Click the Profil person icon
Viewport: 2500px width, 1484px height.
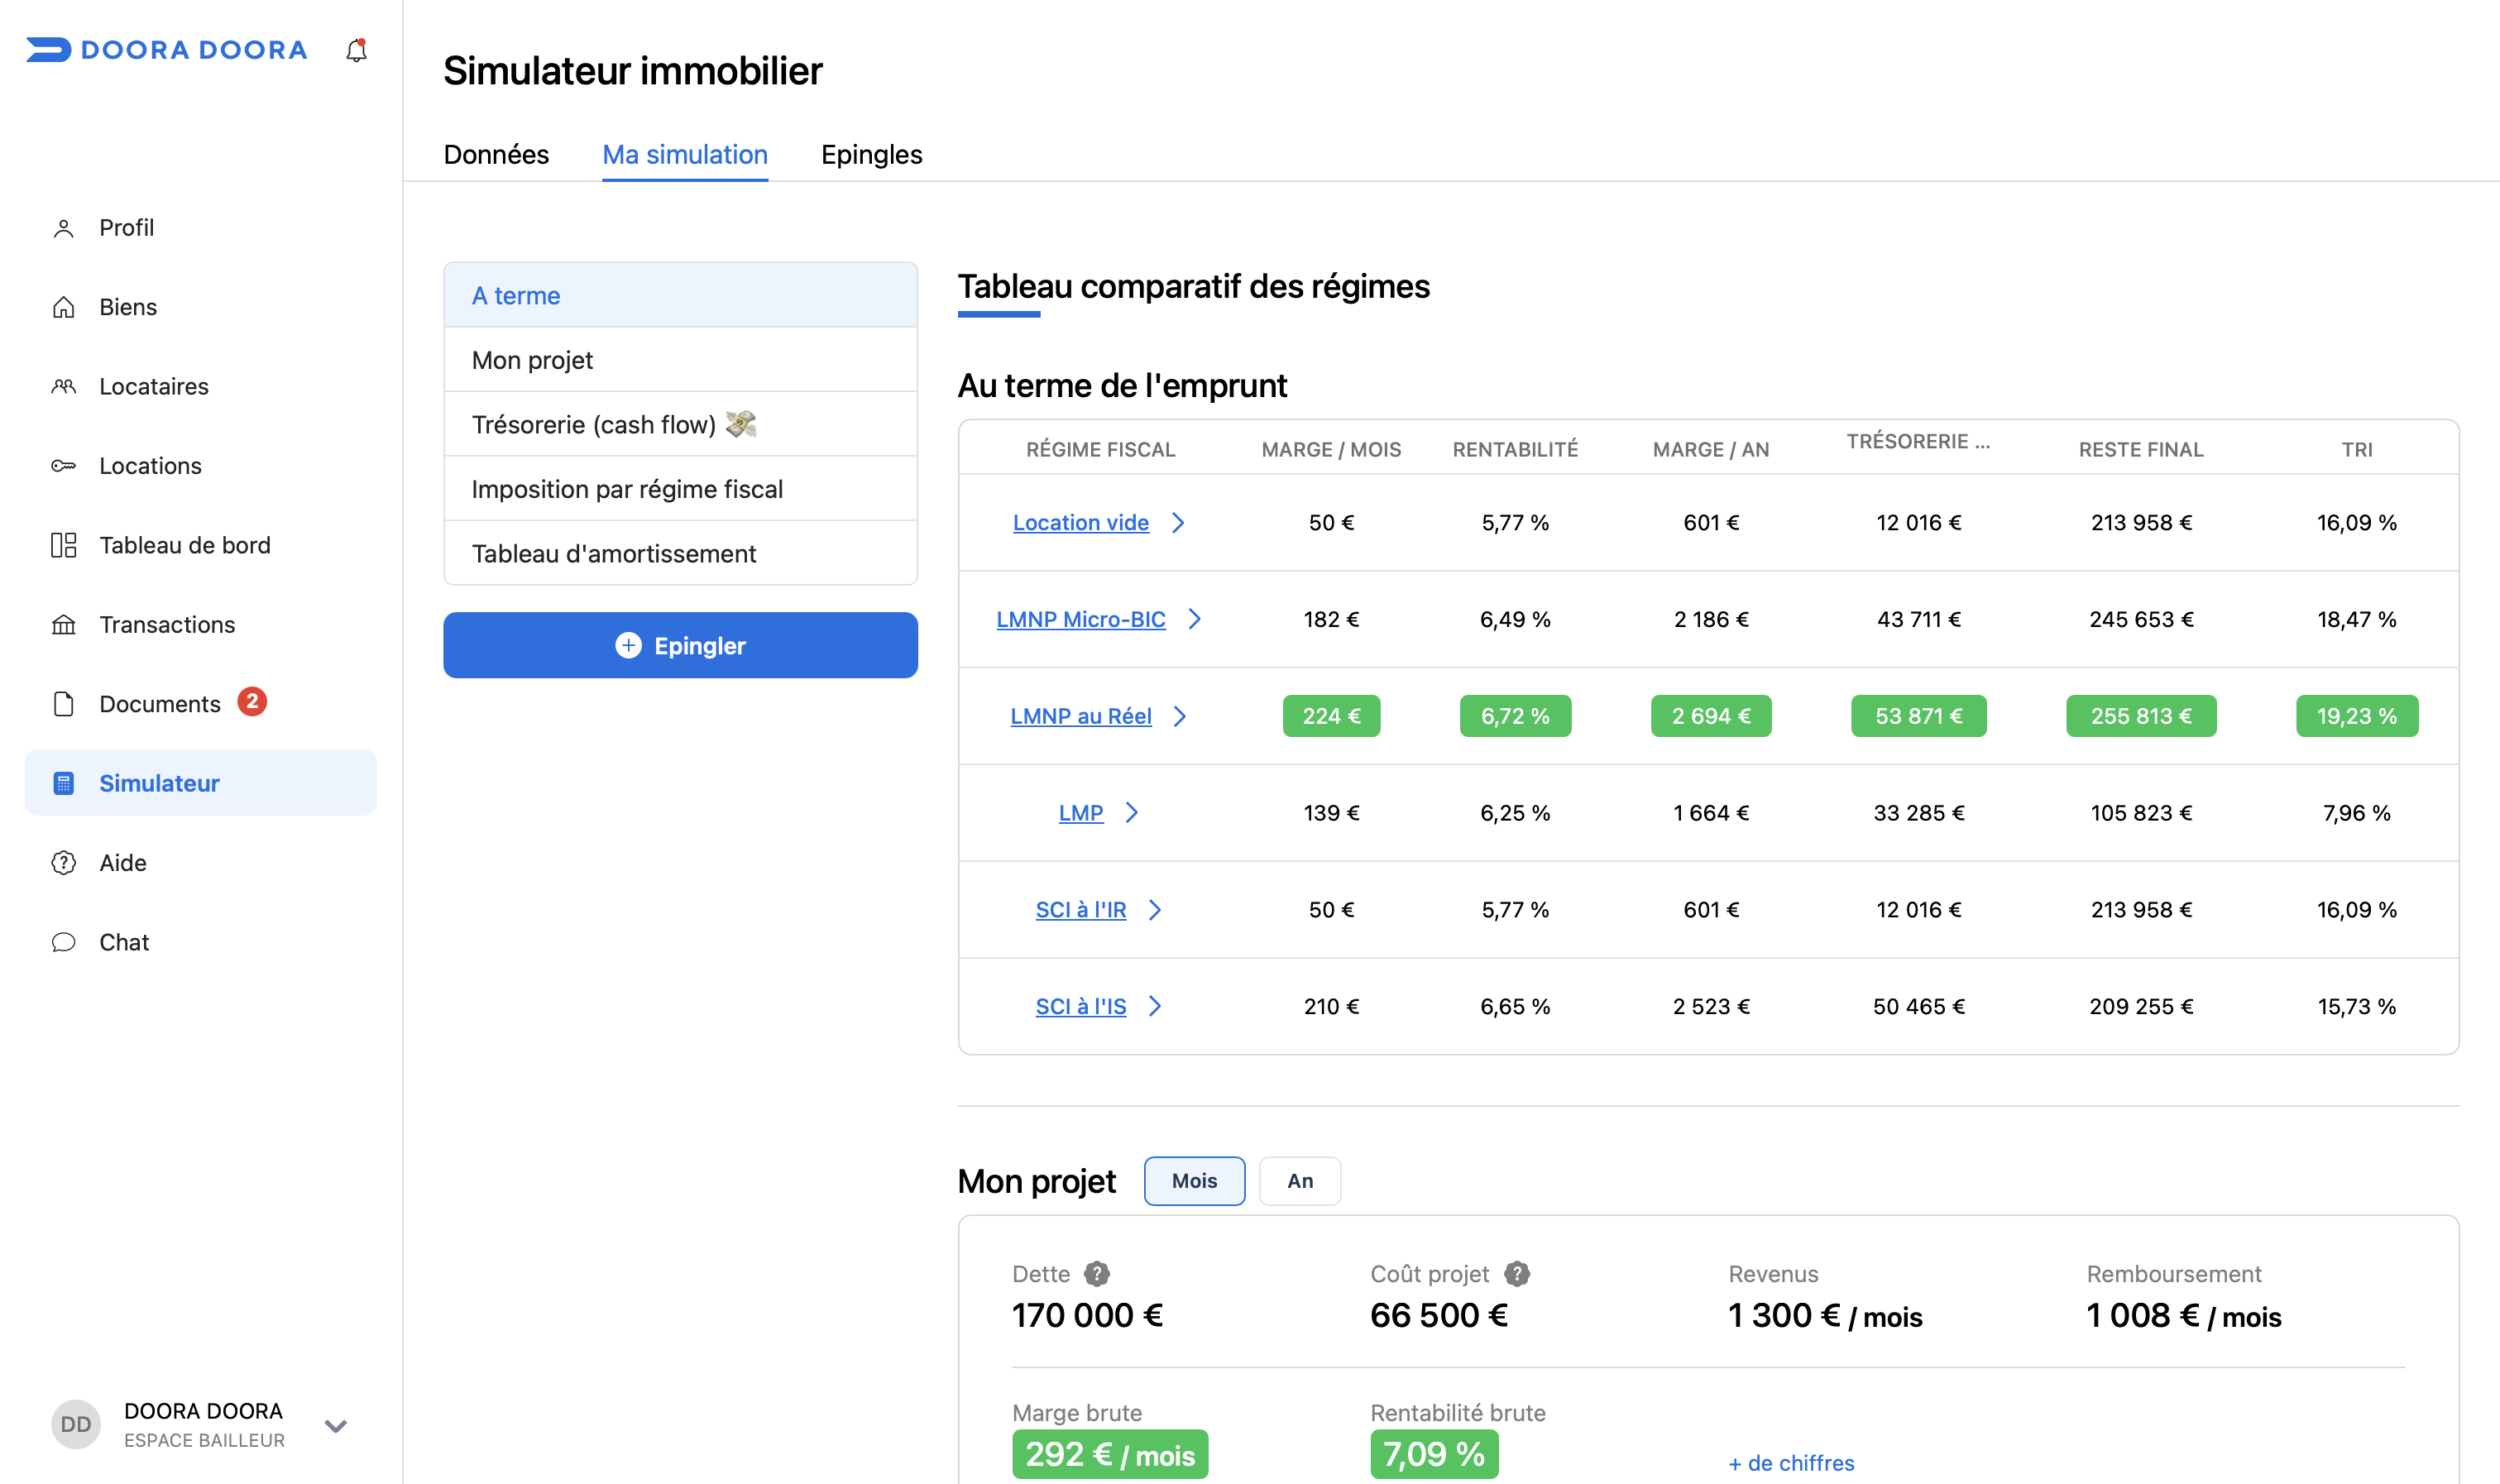(x=63, y=228)
